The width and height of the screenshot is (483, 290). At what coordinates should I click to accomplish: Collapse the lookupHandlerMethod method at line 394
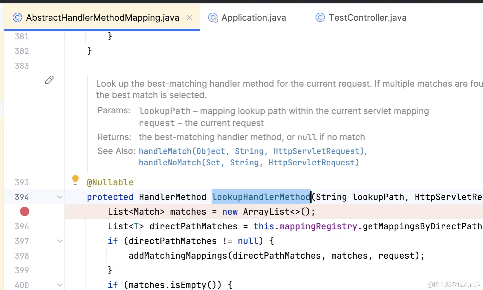point(60,197)
